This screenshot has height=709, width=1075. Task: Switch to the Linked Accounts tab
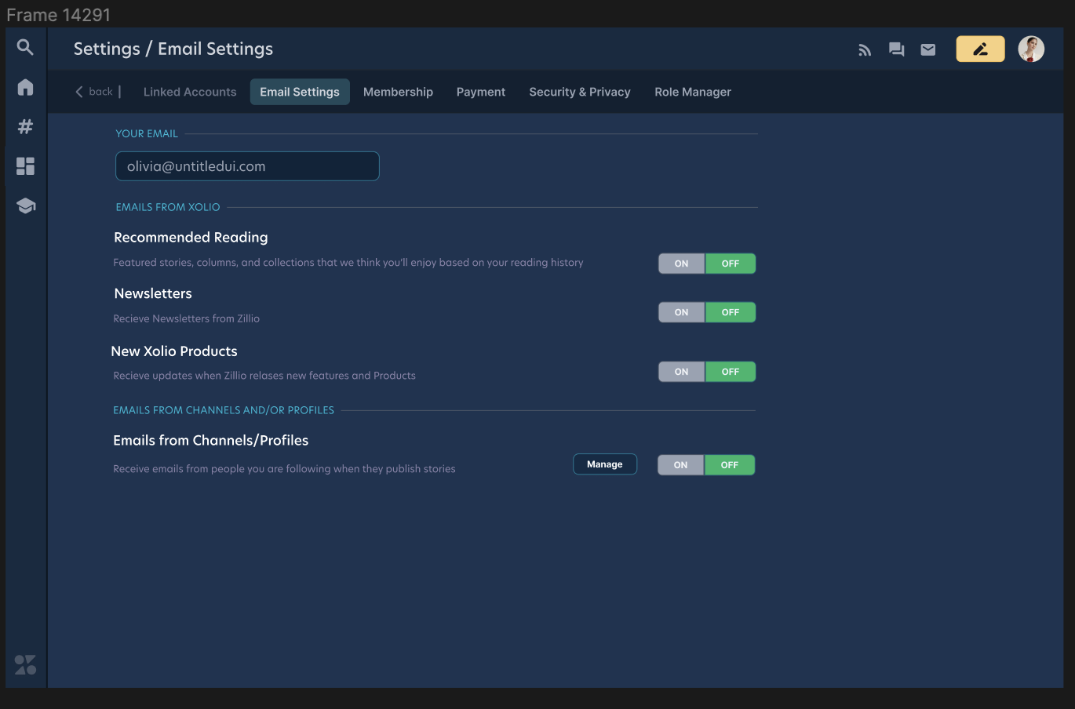(190, 92)
